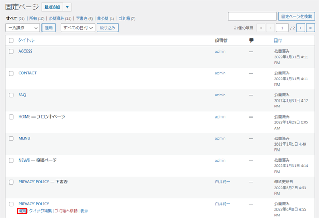This screenshot has height=218, width=319.
Task: Sort by タイトル column header
Action: pos(26,40)
